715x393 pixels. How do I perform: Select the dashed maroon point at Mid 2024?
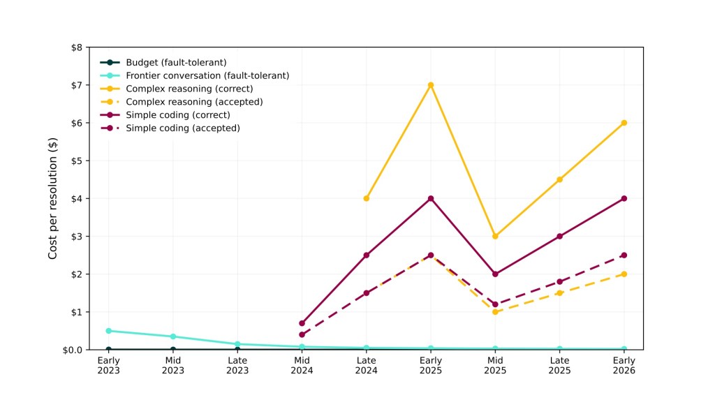[x=302, y=334]
